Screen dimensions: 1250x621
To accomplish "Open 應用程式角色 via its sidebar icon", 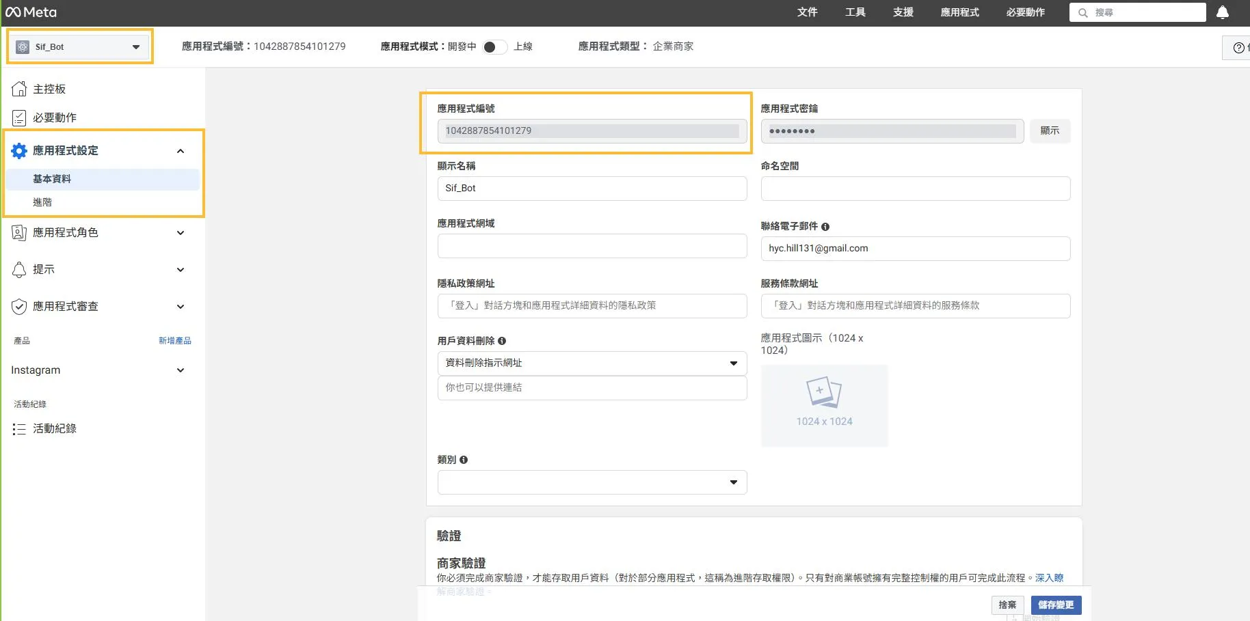I will tap(18, 232).
